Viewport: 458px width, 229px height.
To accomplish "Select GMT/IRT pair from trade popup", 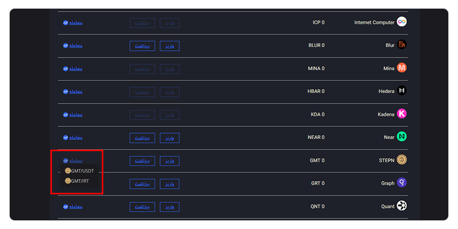I will [x=77, y=181].
